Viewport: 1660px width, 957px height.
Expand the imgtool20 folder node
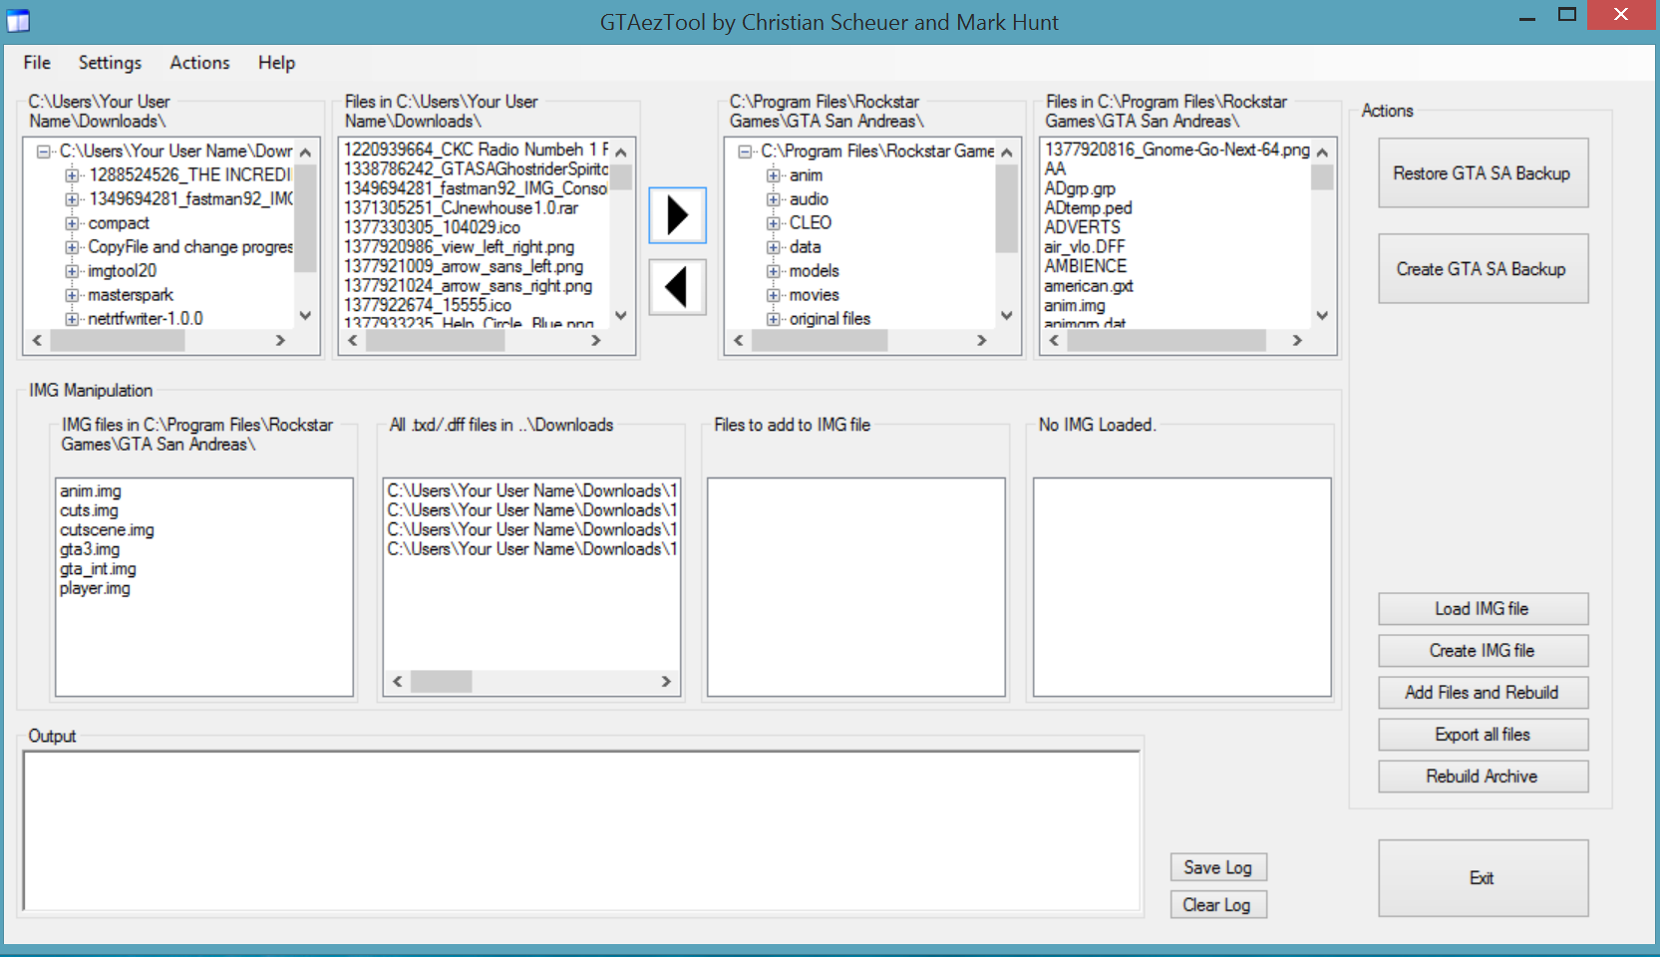(x=72, y=271)
